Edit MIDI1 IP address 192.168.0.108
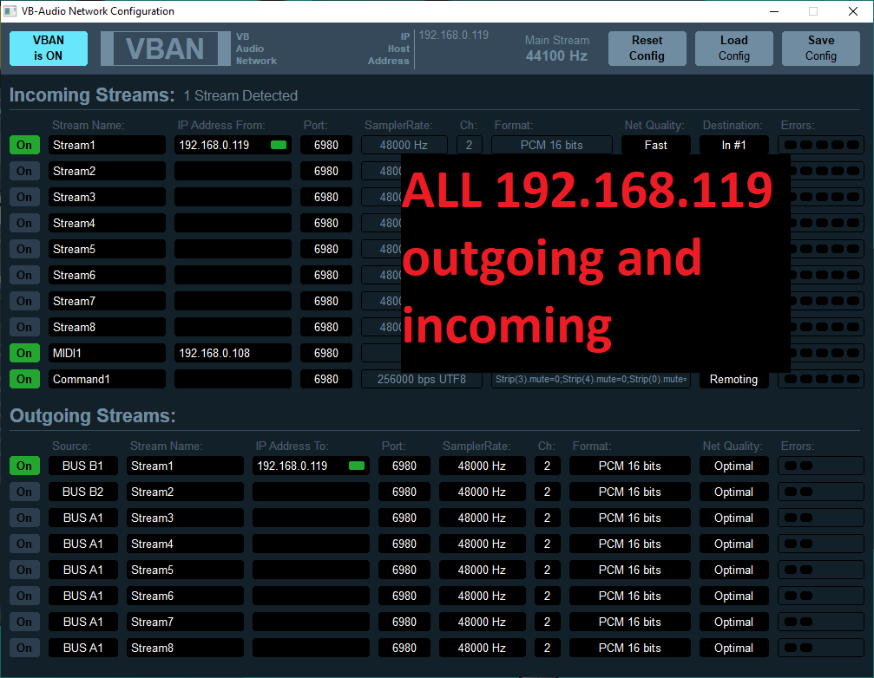This screenshot has height=678, width=874. (x=233, y=353)
